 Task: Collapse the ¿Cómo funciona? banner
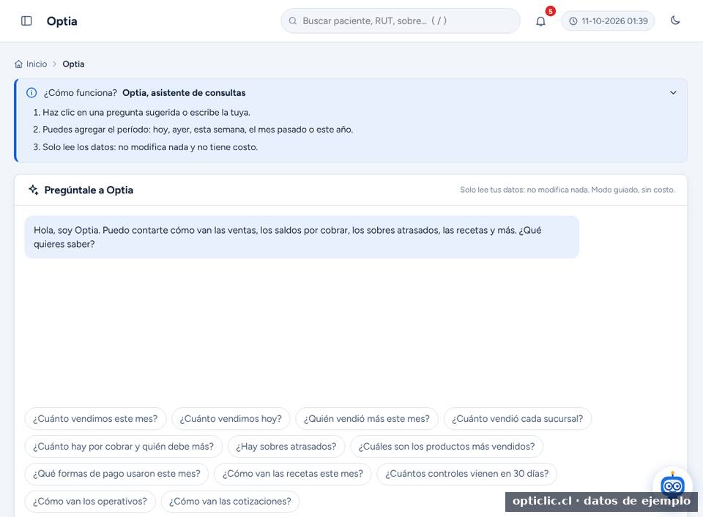673,93
